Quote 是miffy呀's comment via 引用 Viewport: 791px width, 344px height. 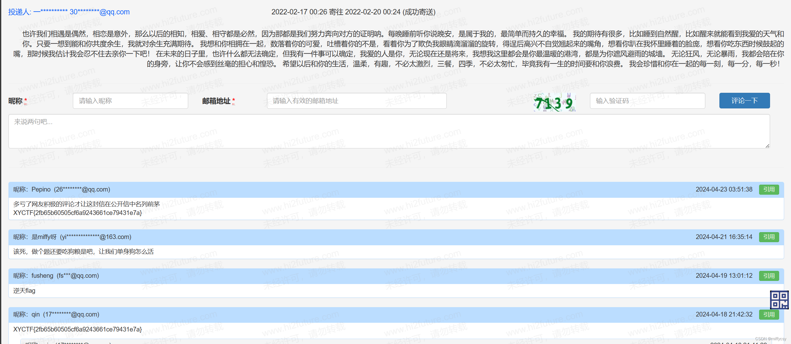pos(768,237)
